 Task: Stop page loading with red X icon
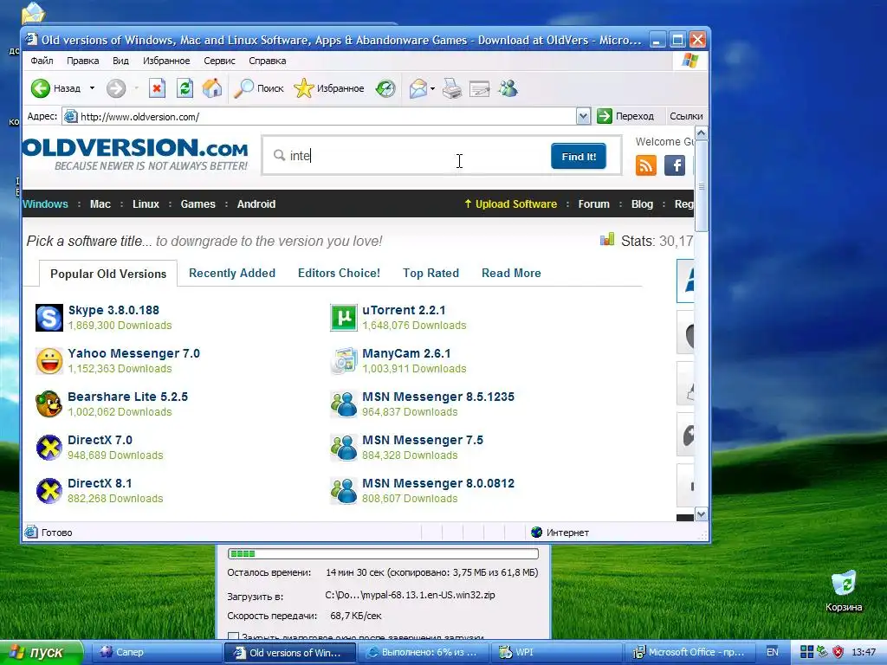click(x=157, y=88)
